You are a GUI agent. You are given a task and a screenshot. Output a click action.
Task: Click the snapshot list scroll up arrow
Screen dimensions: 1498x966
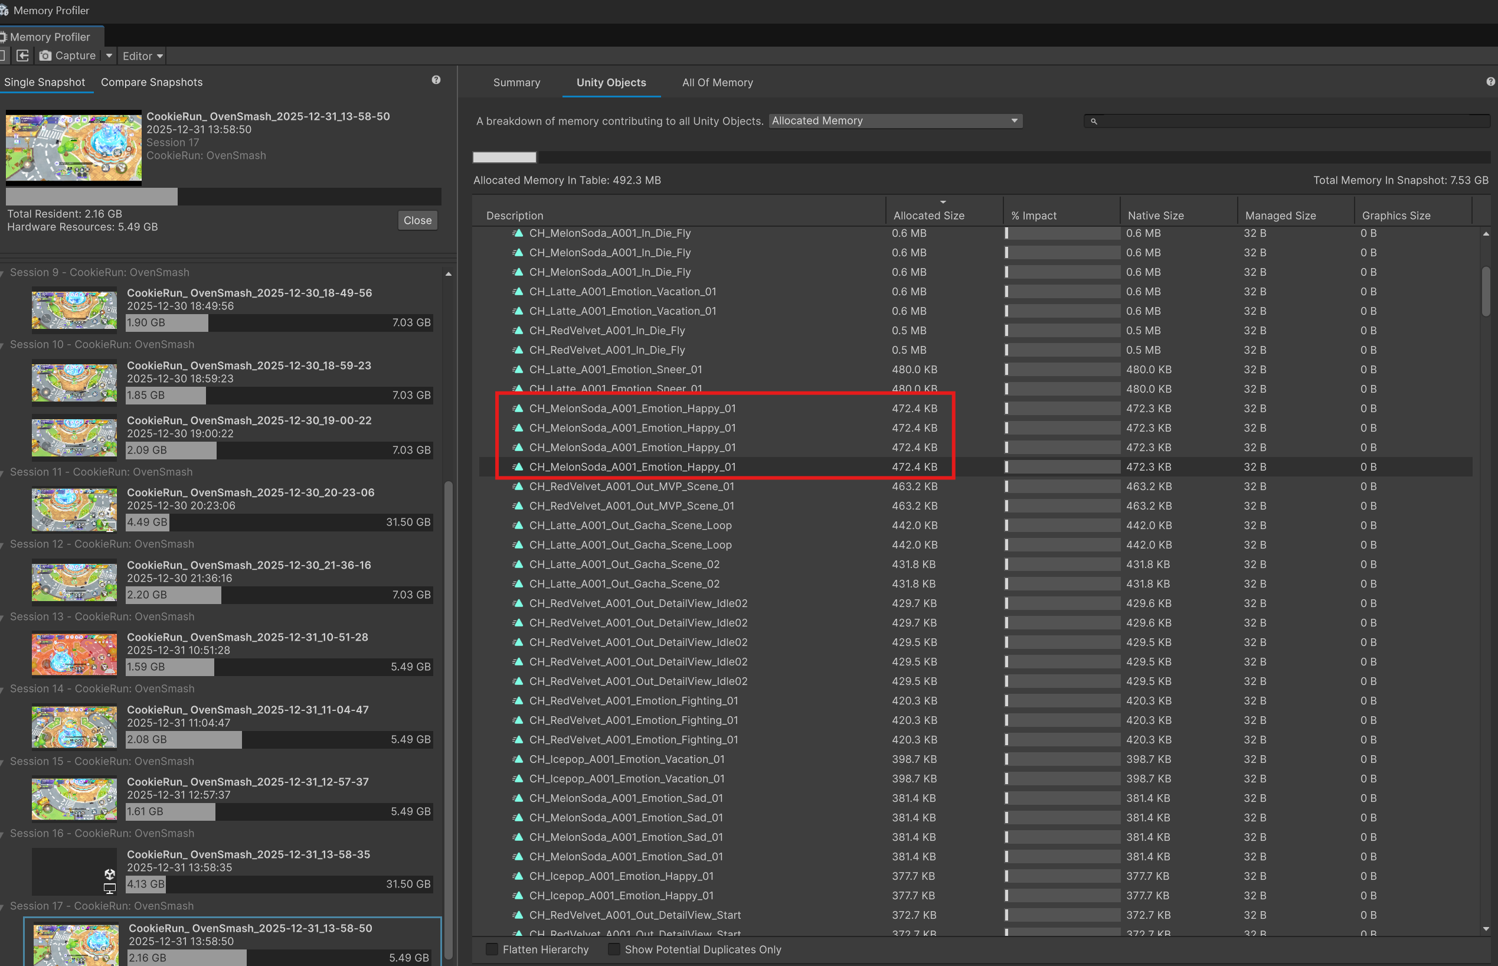[448, 274]
